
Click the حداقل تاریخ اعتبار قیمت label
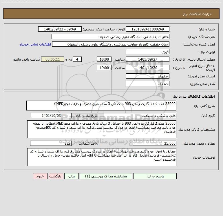click(202, 68)
